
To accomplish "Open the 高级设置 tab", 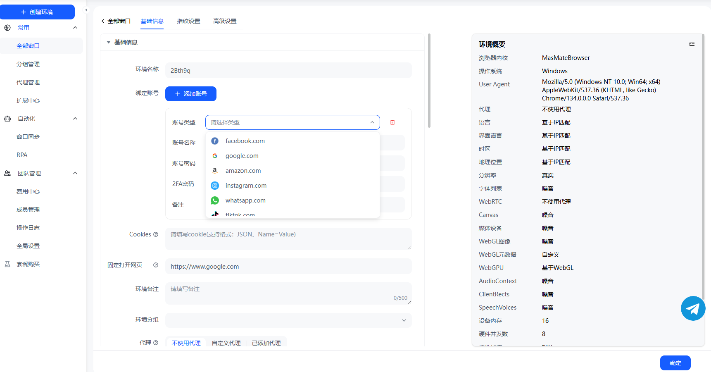I will click(x=225, y=21).
